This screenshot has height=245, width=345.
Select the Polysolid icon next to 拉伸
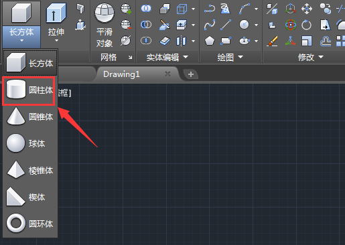(x=80, y=9)
